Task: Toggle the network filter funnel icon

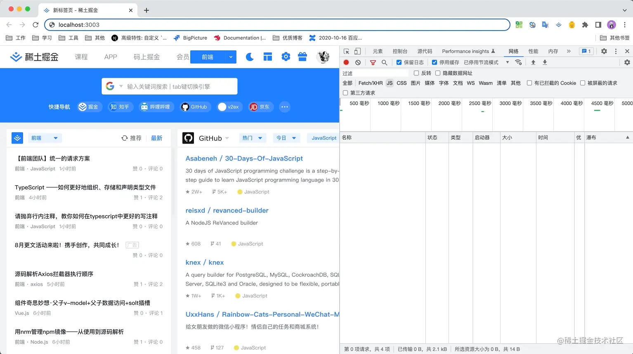Action: point(373,62)
